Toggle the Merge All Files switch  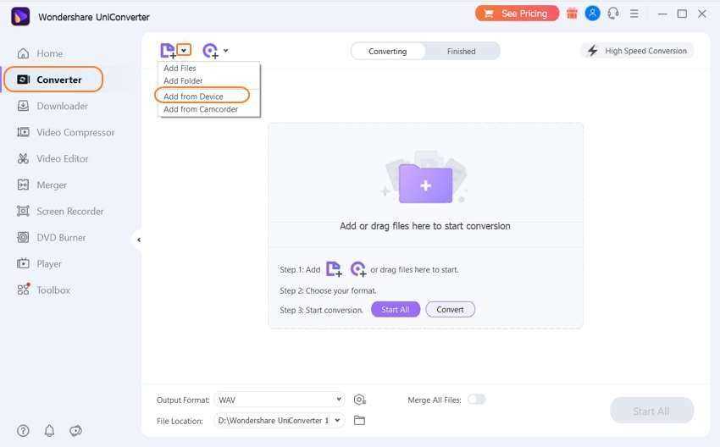click(x=477, y=400)
